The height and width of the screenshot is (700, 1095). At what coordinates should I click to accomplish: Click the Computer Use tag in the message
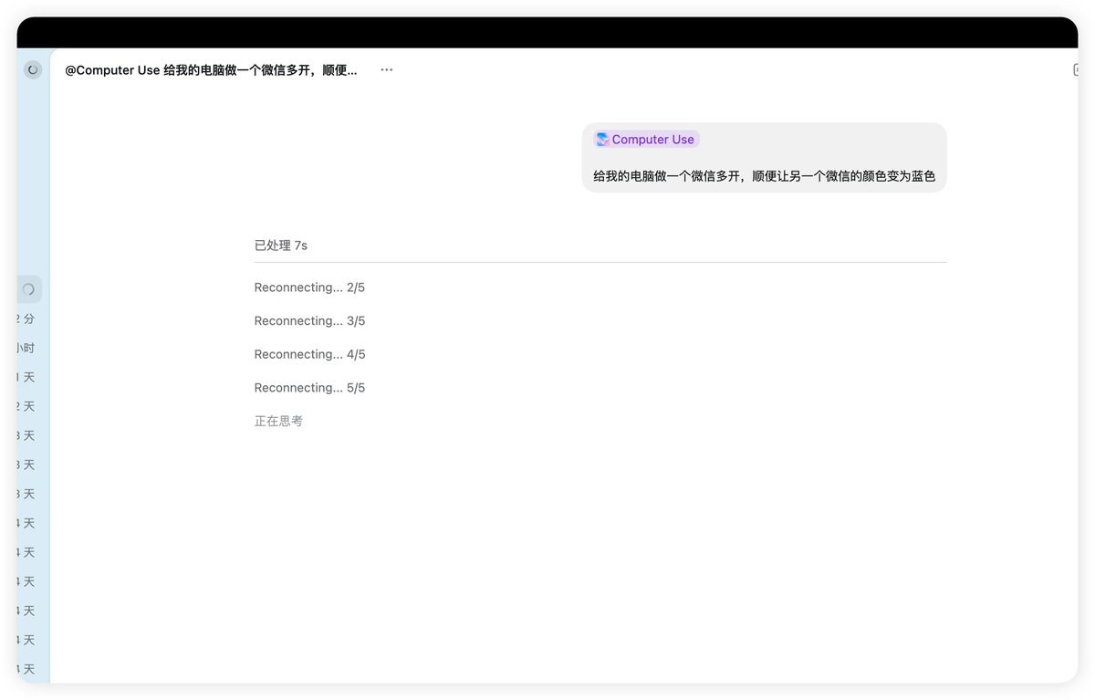click(x=646, y=140)
